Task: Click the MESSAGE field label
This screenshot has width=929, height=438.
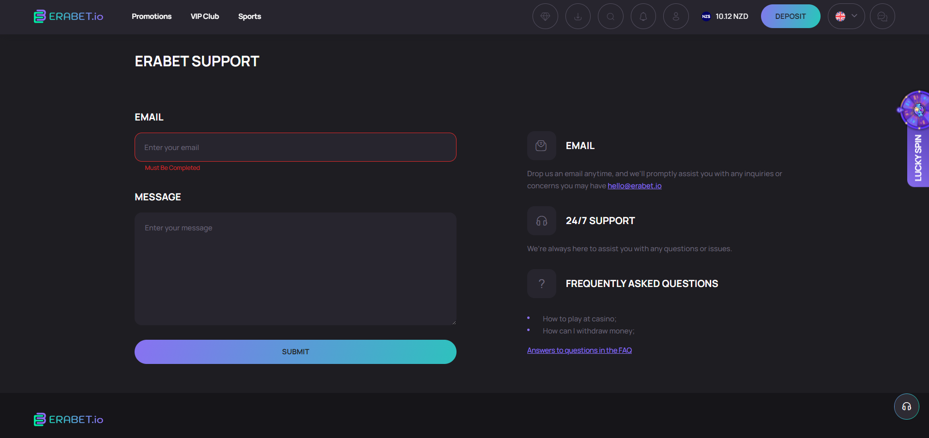Action: click(158, 197)
